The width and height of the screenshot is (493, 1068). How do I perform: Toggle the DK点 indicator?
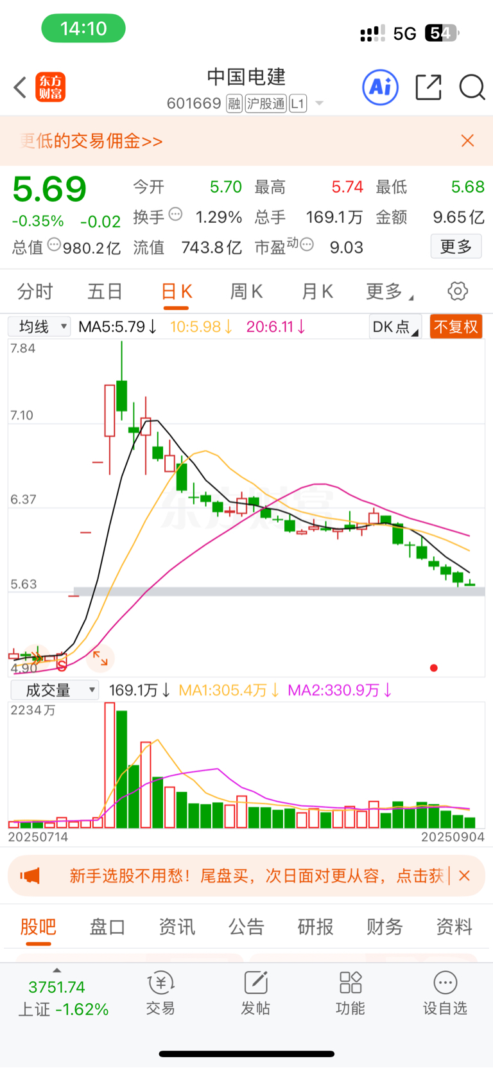tap(395, 327)
